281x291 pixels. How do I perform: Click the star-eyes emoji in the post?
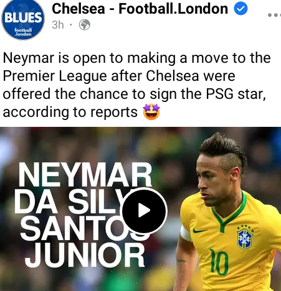tap(151, 112)
